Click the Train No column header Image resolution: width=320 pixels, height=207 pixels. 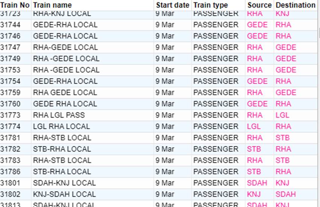click(15, 5)
